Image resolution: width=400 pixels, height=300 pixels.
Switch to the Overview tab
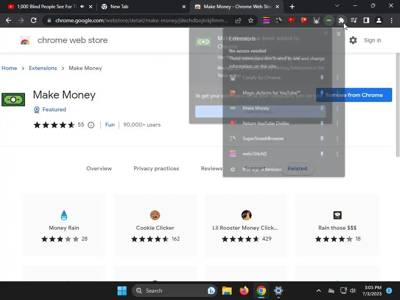pyautogui.click(x=99, y=168)
